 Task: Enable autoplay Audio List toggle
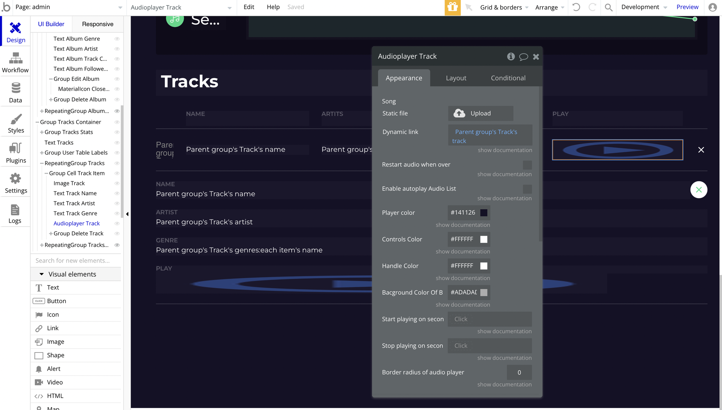527,189
